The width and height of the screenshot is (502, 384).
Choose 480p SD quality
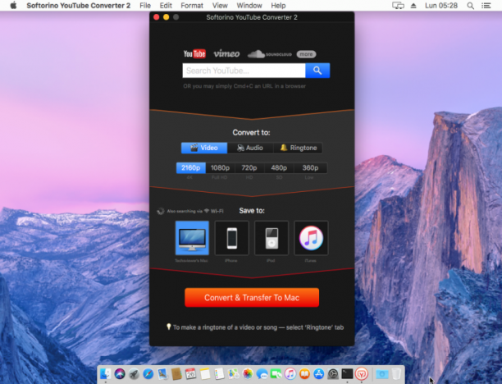tap(279, 168)
